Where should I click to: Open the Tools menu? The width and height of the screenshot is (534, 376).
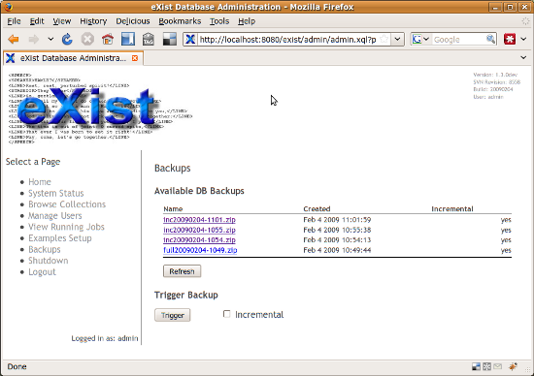tap(219, 21)
